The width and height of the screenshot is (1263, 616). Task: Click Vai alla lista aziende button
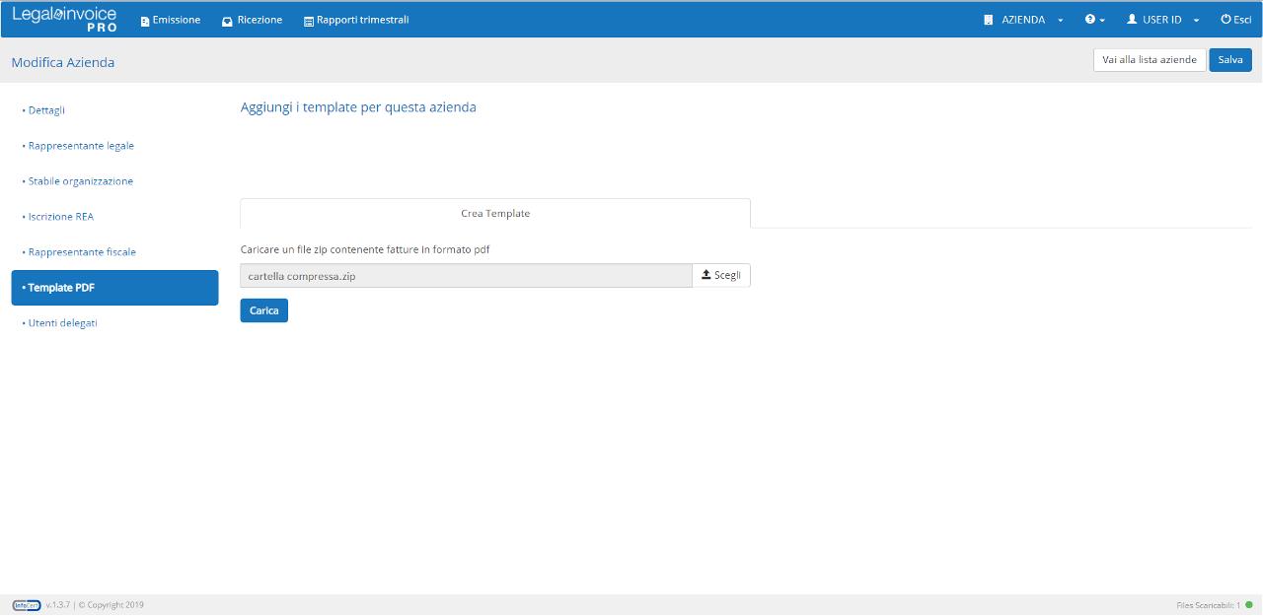pyautogui.click(x=1149, y=60)
